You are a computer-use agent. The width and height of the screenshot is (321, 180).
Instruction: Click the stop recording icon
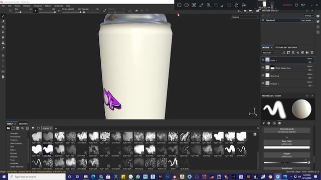click(x=187, y=5)
